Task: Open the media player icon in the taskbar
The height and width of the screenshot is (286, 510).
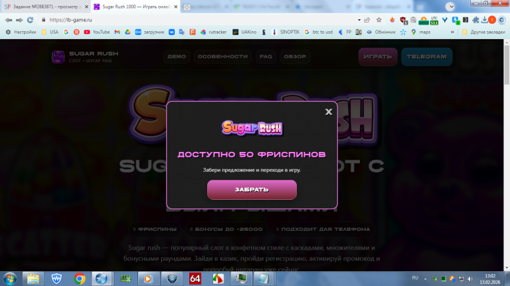Action: click(147, 279)
